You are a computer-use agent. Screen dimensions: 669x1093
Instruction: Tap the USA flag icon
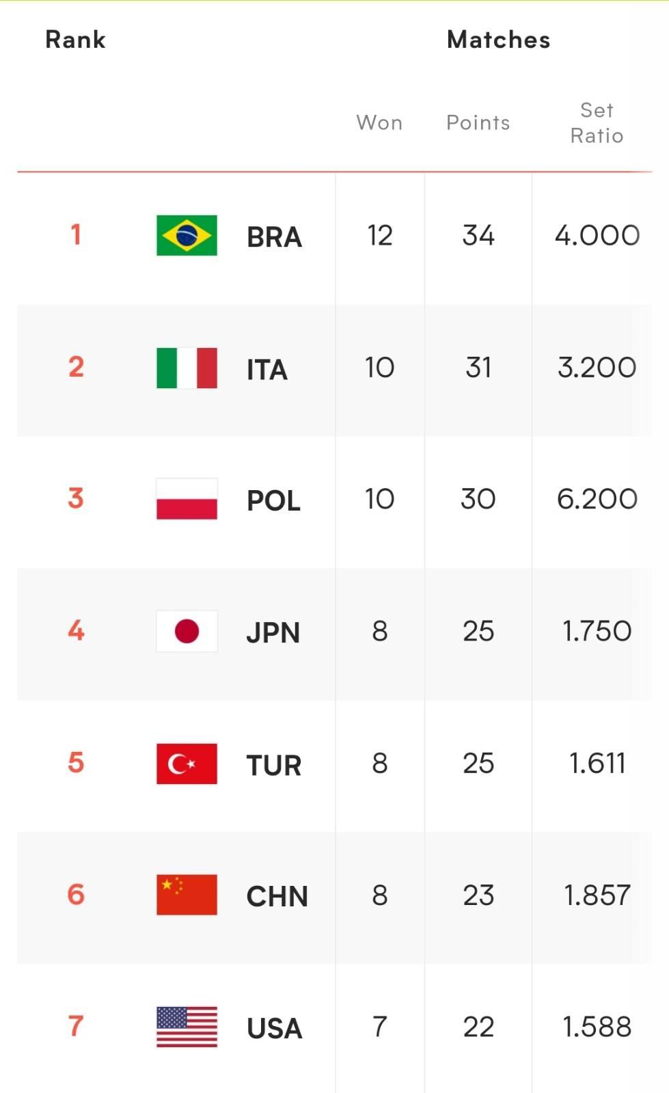point(187,1027)
